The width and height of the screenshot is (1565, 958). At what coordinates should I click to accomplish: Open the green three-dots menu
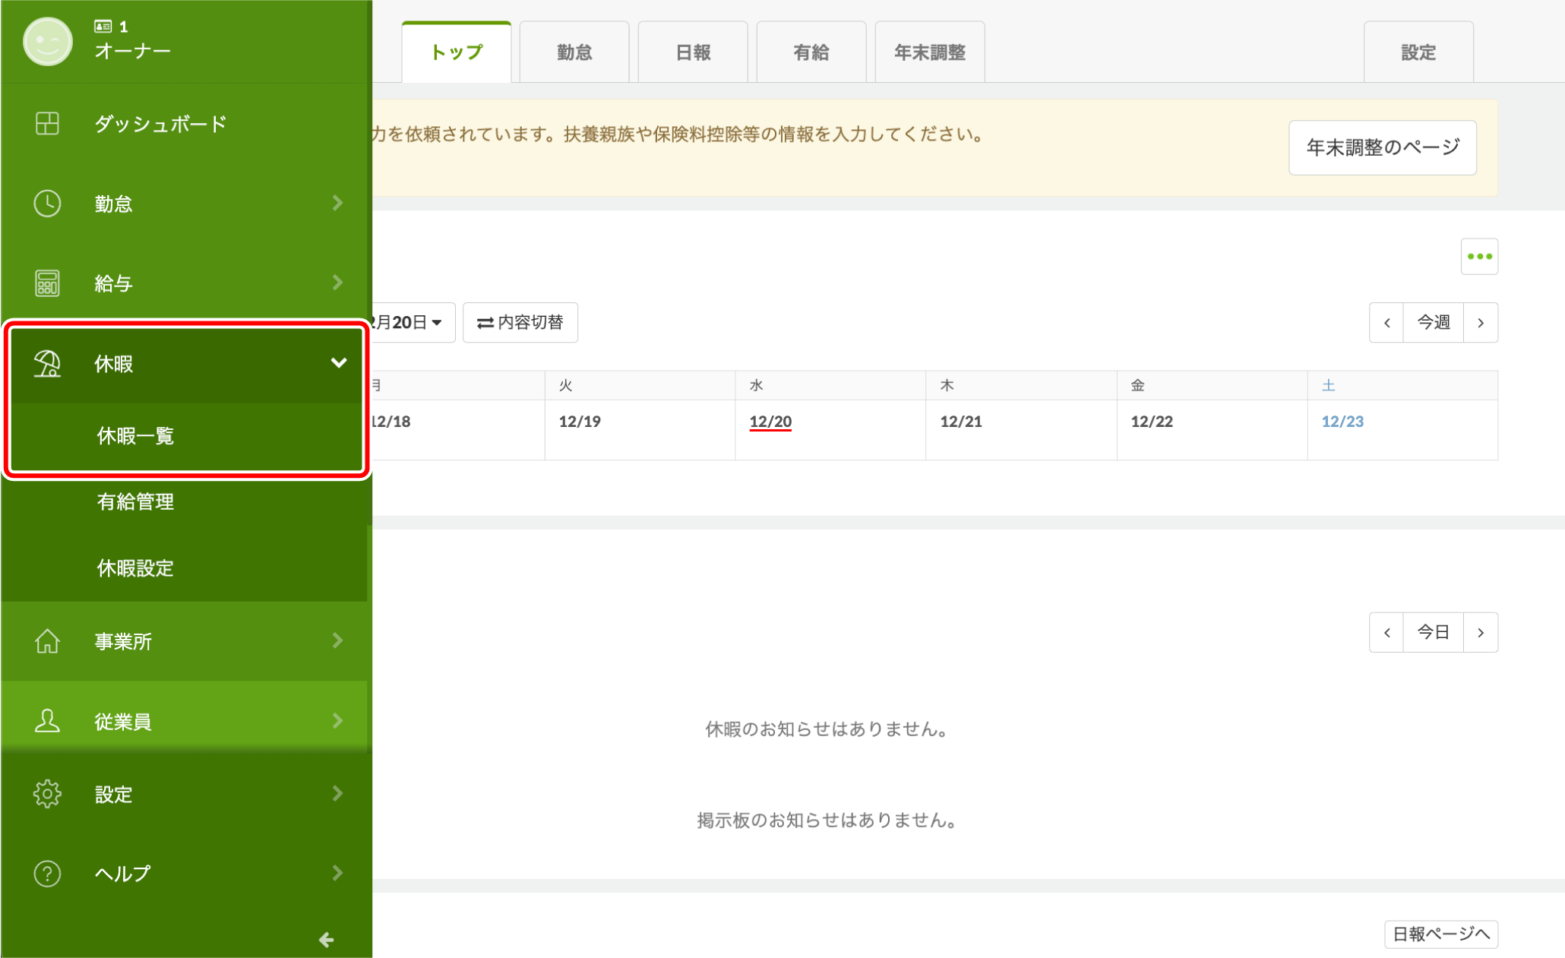(x=1478, y=257)
